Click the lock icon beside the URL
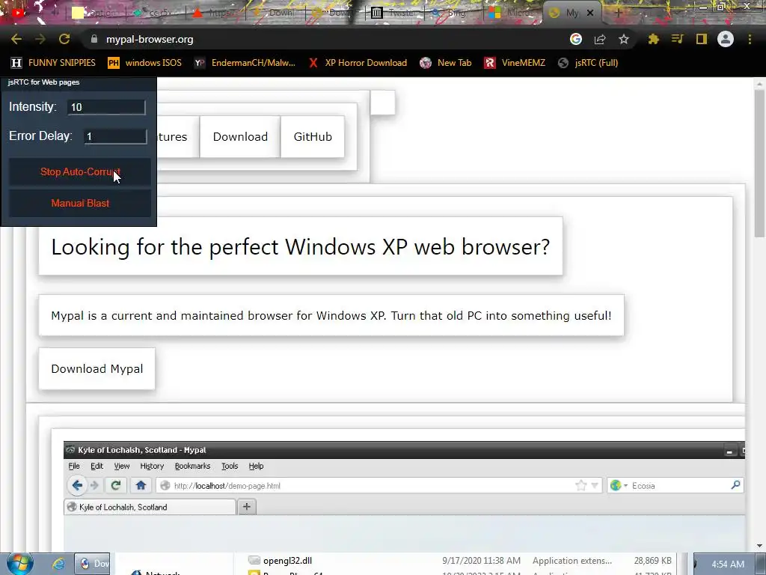This screenshot has height=575, width=766. tap(94, 39)
